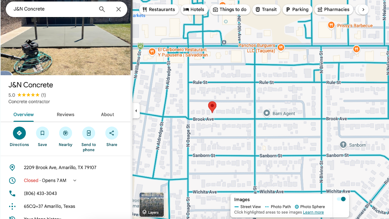Click the Concrete contractor category text

point(29,102)
